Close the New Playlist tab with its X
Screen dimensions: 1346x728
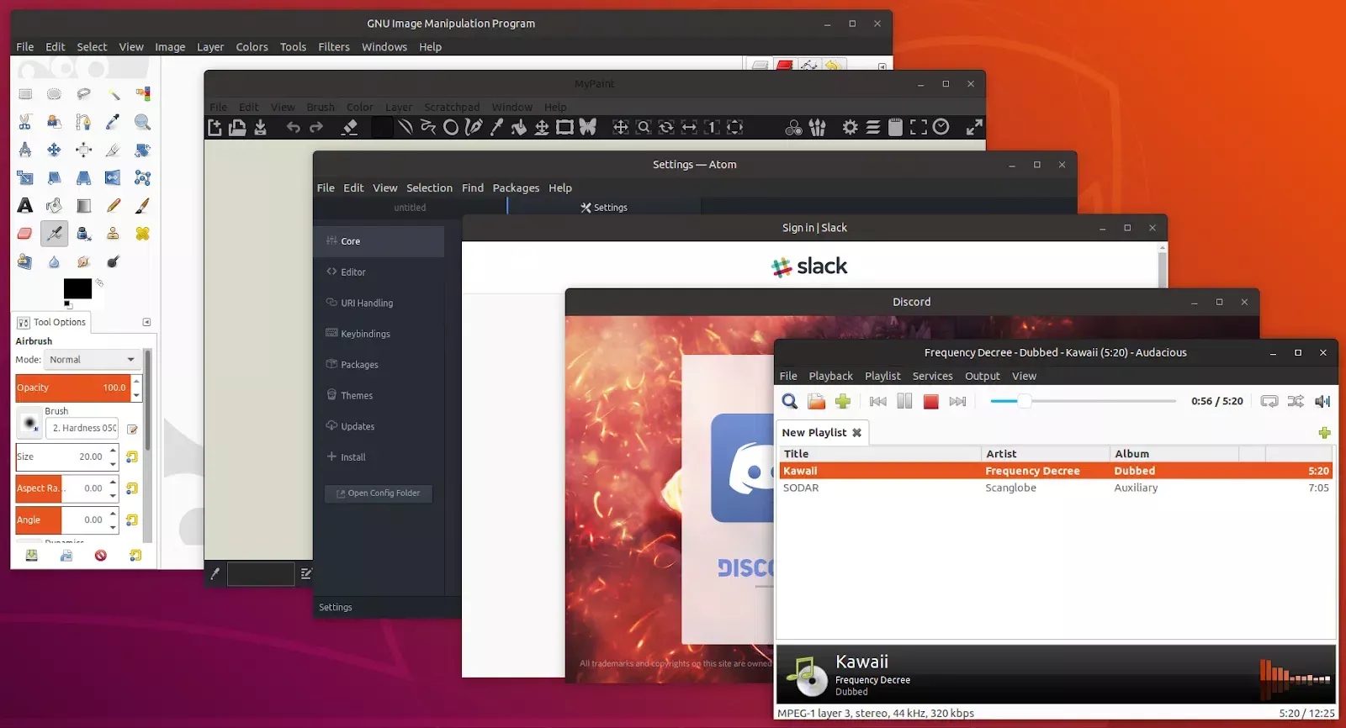tap(856, 432)
